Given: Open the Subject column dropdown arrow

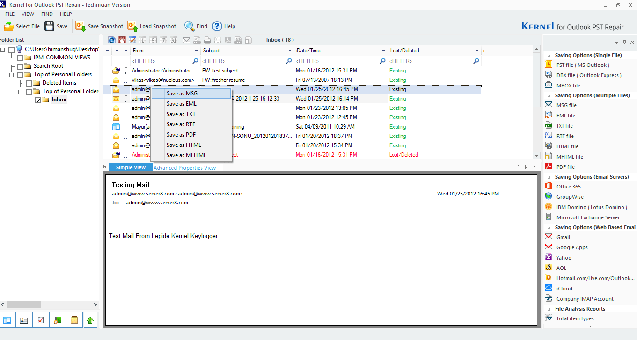Looking at the screenshot, I should [x=290, y=51].
